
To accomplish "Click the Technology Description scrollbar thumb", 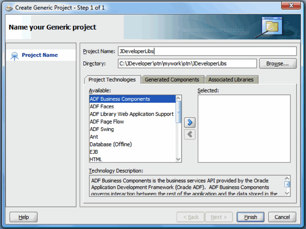I will pyautogui.click(x=287, y=184).
